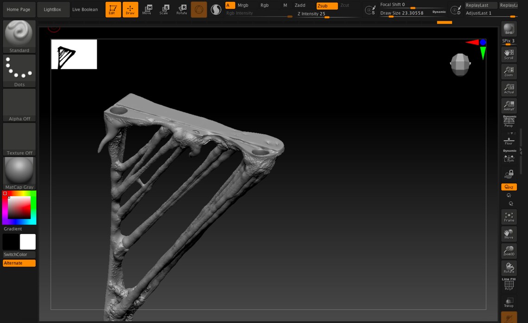Select the Edit mode icon
Viewport: 528px width, 323px height.
[x=113, y=9]
